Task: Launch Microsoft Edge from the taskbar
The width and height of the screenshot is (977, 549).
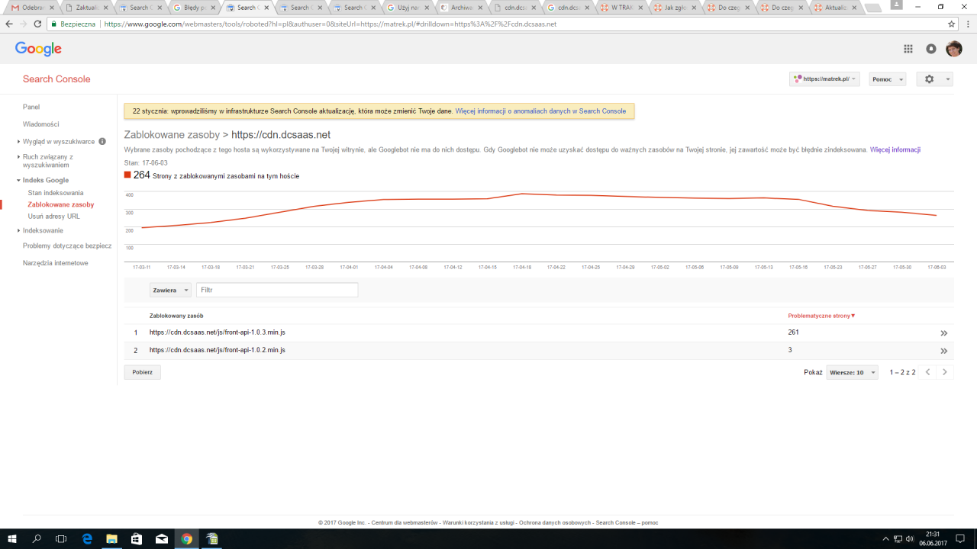Action: coord(87,538)
